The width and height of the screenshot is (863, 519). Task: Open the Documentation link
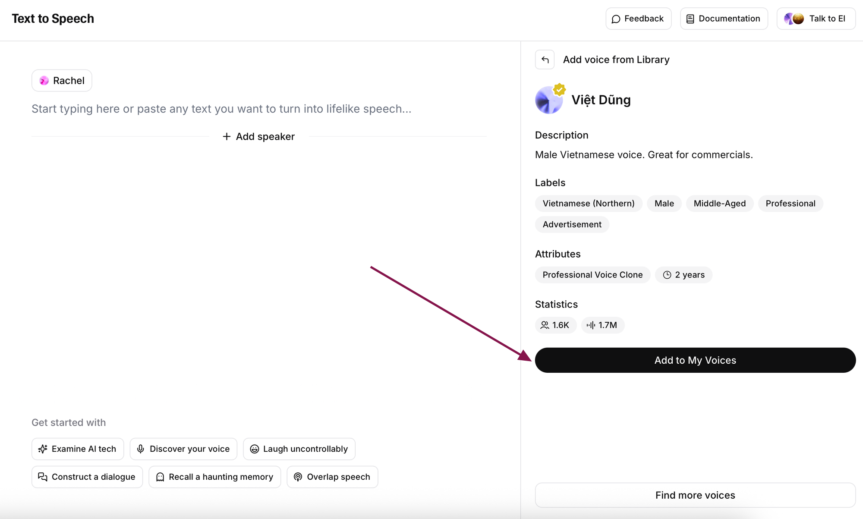click(x=724, y=19)
